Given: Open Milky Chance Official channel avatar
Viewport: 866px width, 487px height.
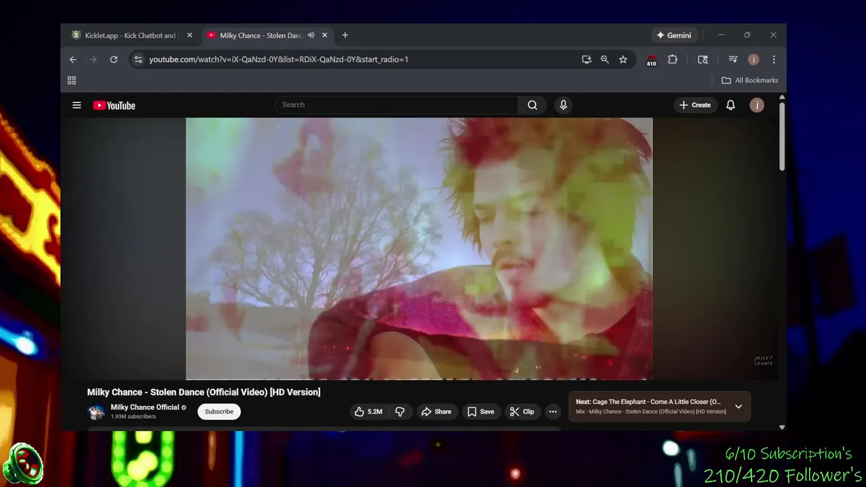Looking at the screenshot, I should click(97, 411).
